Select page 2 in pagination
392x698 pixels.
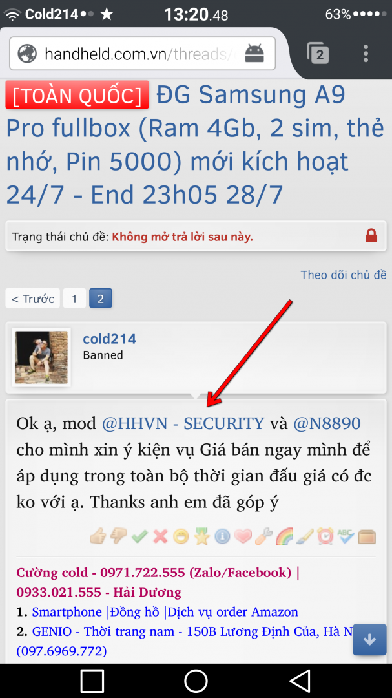point(101,299)
